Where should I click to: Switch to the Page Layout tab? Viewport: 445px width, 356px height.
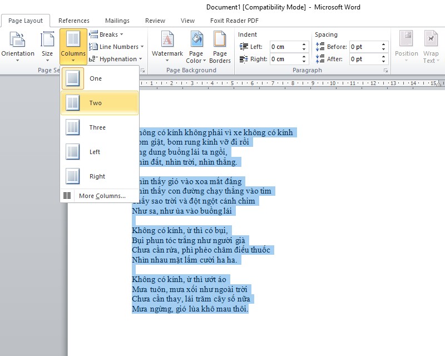pos(26,21)
